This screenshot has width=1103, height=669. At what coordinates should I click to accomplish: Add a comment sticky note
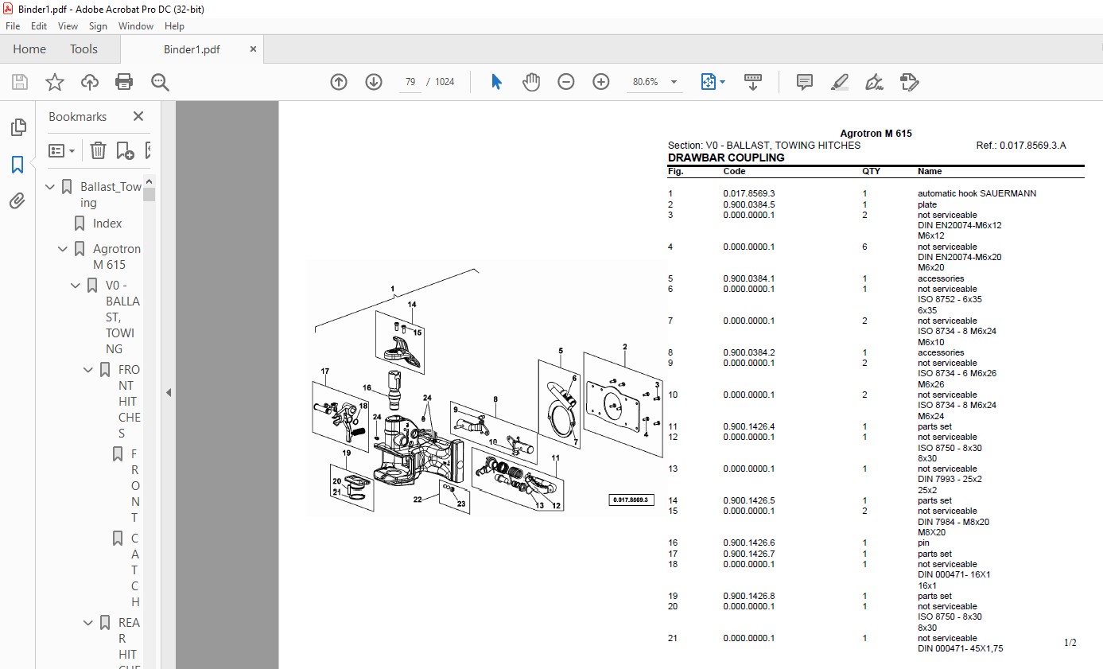(805, 82)
